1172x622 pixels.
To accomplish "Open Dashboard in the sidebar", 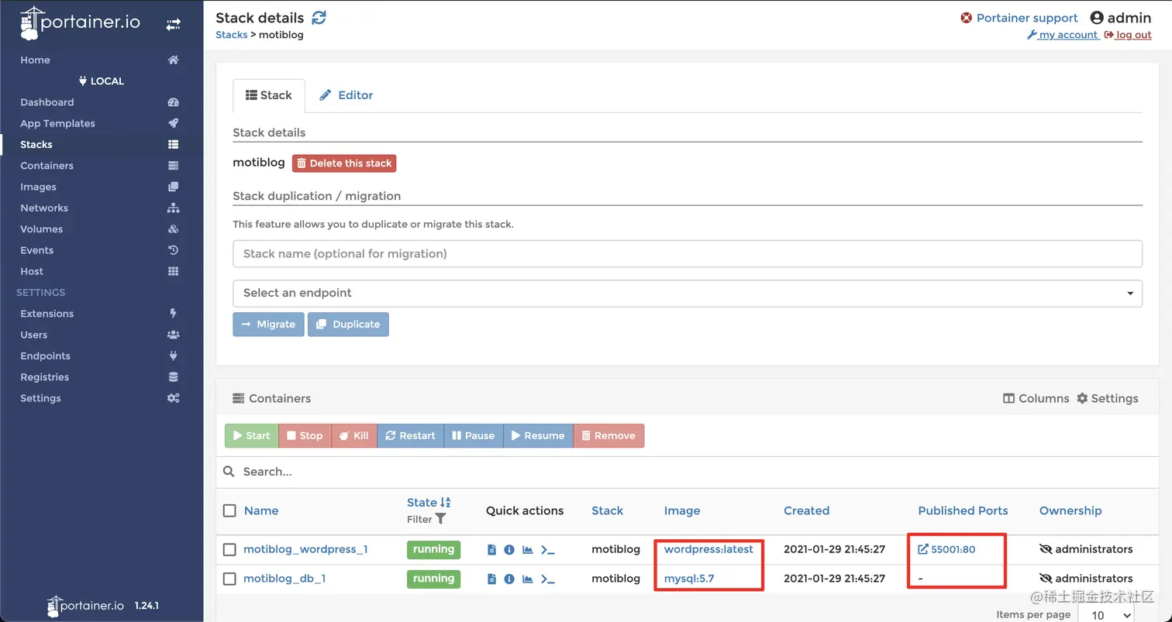I will click(x=47, y=102).
